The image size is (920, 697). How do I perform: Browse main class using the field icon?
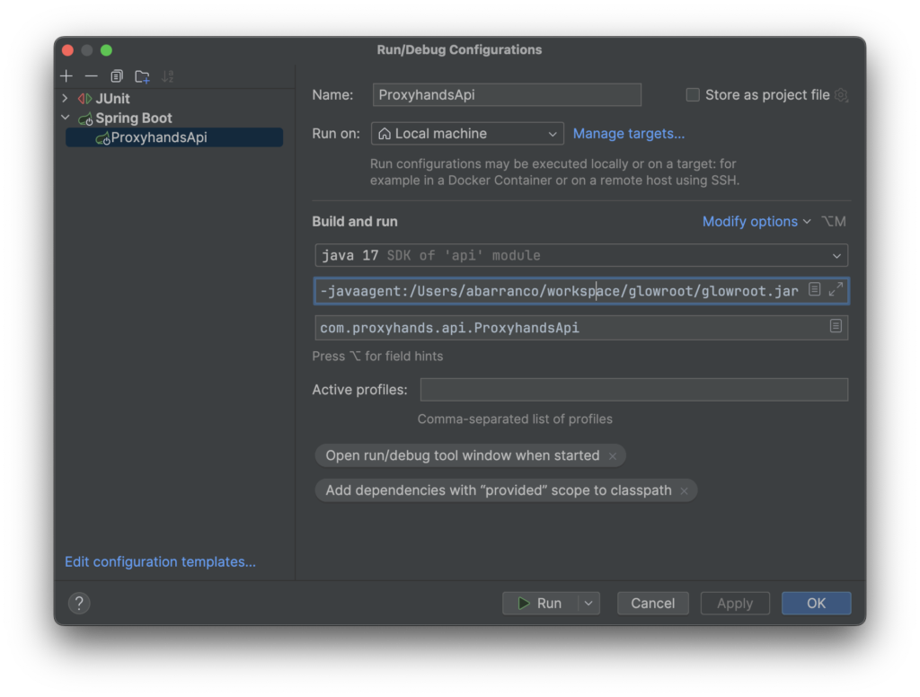point(836,327)
